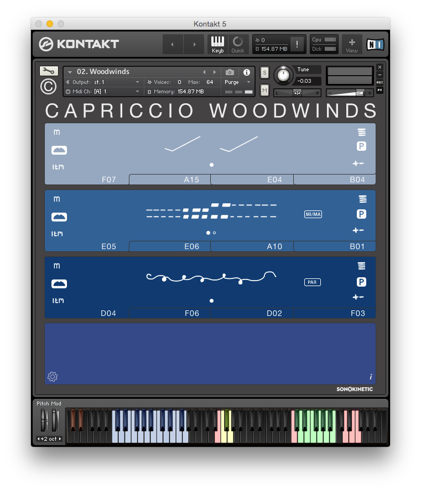Click the Itm icon in middle field

coord(57,234)
